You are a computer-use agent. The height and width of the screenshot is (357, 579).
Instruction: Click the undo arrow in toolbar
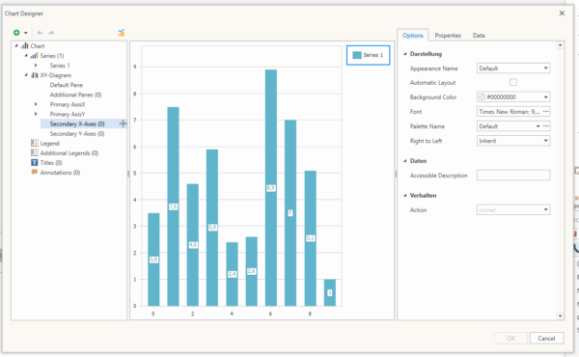tap(40, 33)
